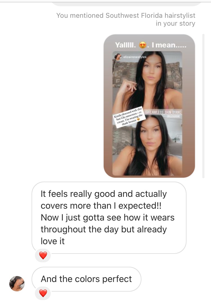Select the "And the colors perfect" message bubble
This screenshot has height=304, width=211.
tap(86, 279)
